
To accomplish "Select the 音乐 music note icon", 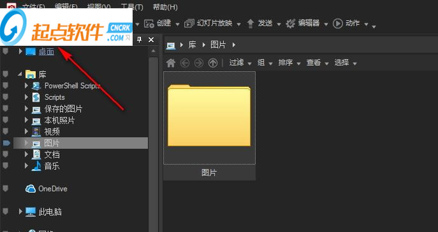I will click(x=36, y=166).
